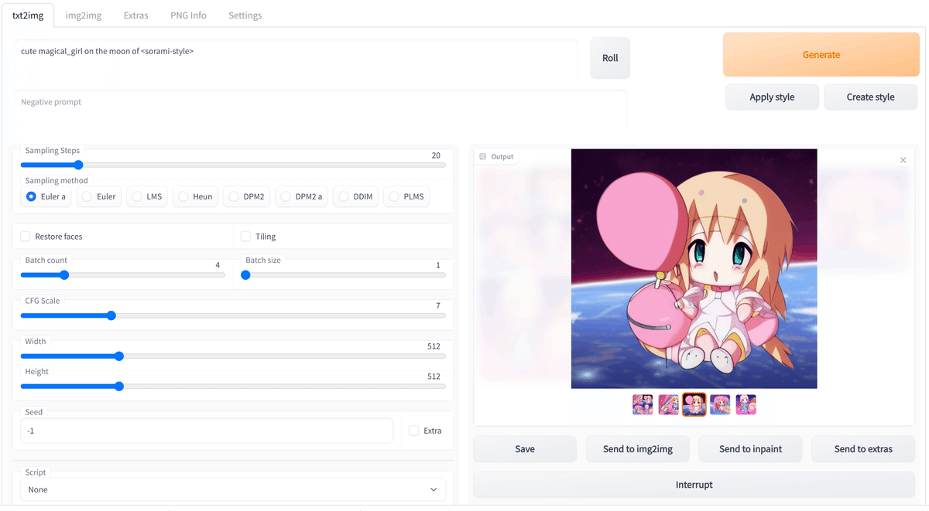
Task: Pick the DPM2 a sampler option
Action: [302, 196]
